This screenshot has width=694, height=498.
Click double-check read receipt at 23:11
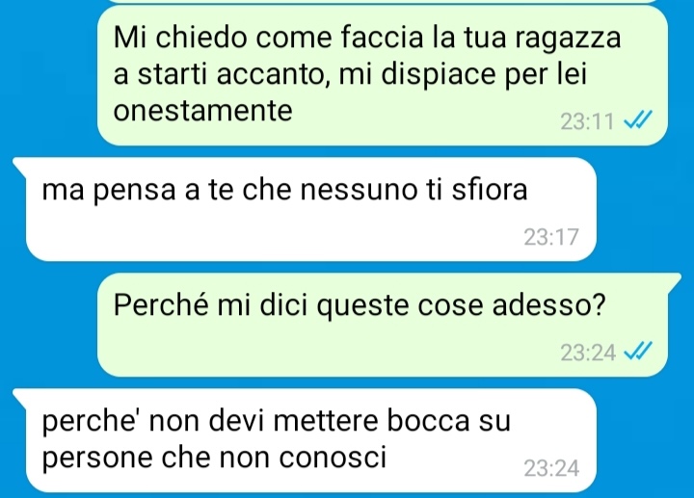638,119
